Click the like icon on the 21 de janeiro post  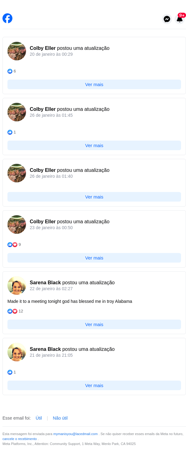click(x=10, y=372)
